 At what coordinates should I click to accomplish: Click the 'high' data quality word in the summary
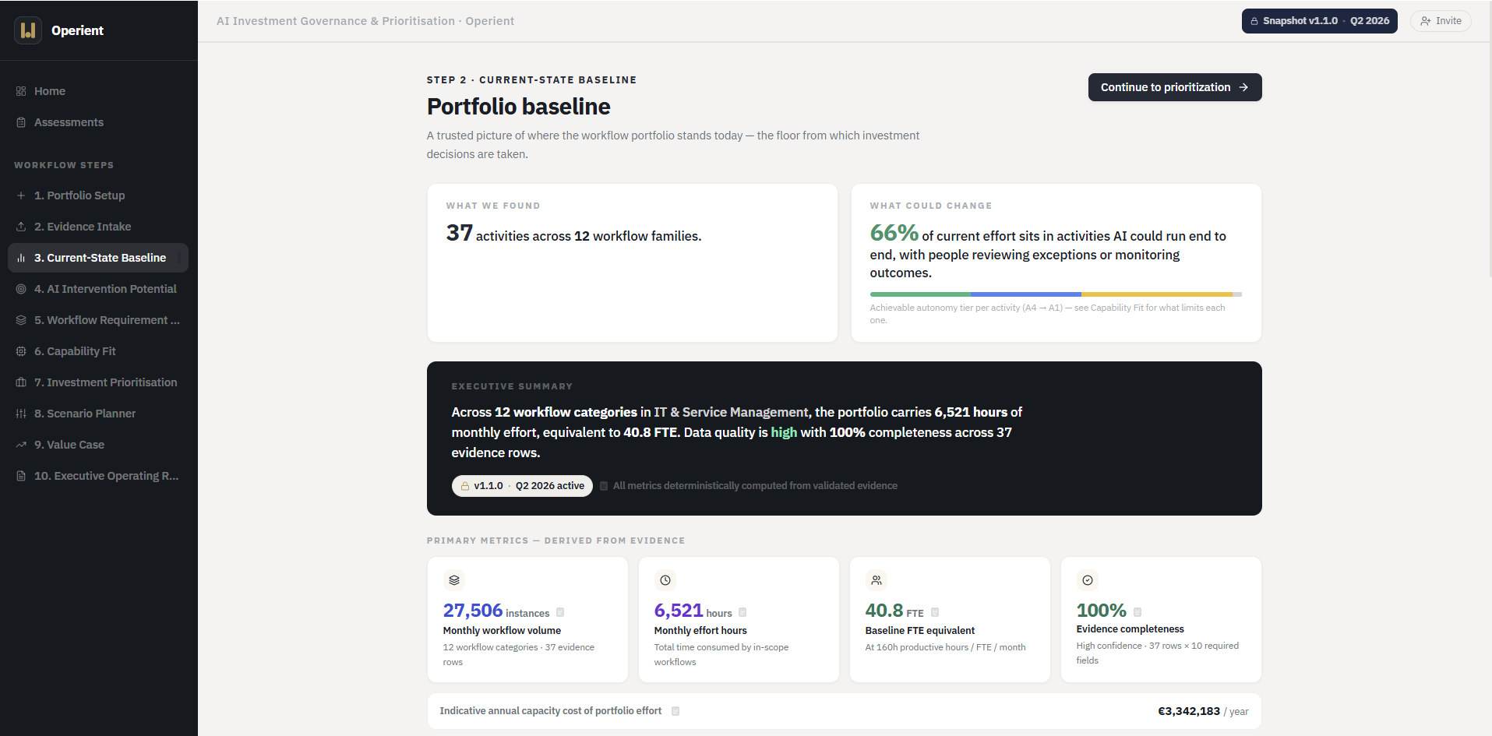click(x=784, y=432)
